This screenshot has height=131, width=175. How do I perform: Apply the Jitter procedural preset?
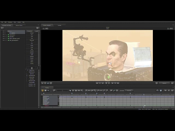coord(32,49)
